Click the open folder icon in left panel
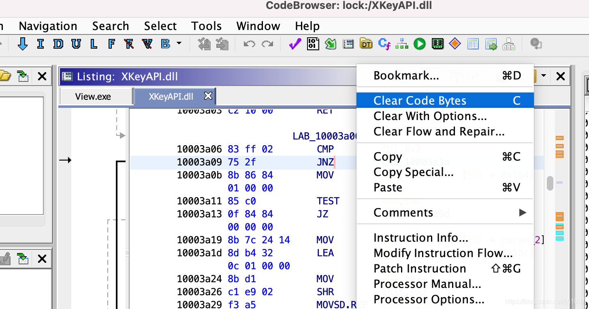589x309 pixels. point(5,76)
